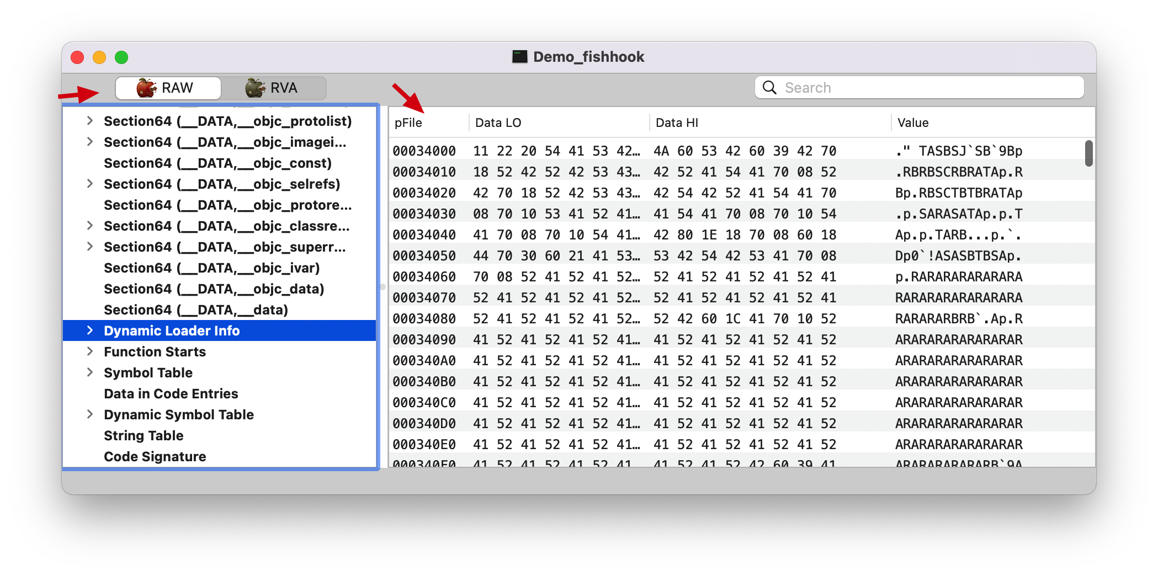Click the split view divider handle
The height and width of the screenshot is (576, 1158).
383,287
